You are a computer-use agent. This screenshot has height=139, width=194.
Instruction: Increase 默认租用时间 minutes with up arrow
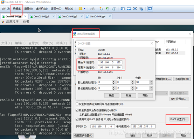click(151, 81)
